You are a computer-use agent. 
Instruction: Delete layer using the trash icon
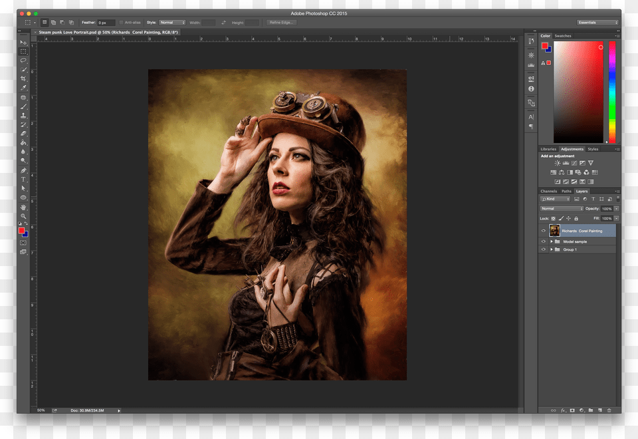coord(609,410)
